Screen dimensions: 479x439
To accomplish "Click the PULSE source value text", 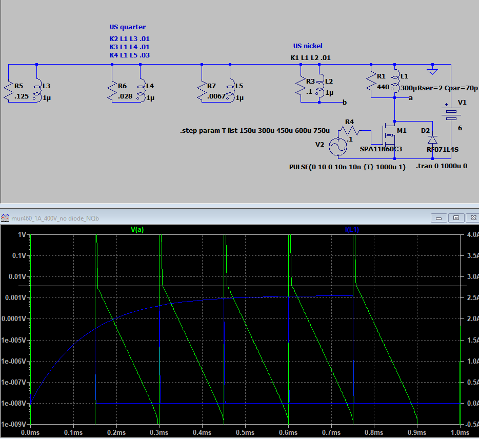I will point(348,167).
